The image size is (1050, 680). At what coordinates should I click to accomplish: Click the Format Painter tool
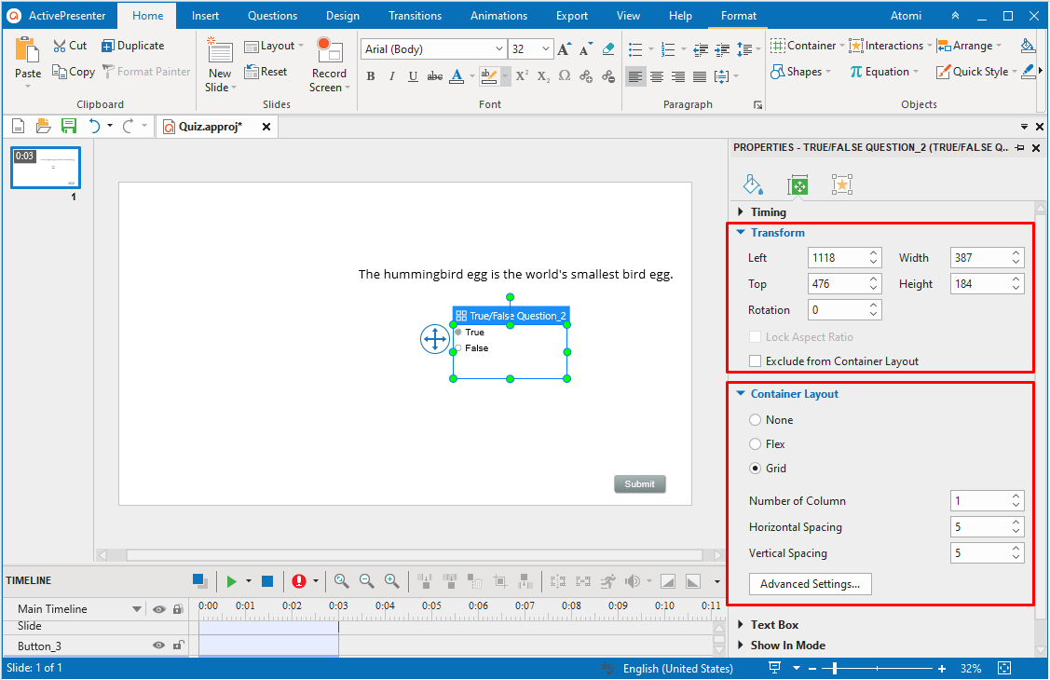coord(146,72)
